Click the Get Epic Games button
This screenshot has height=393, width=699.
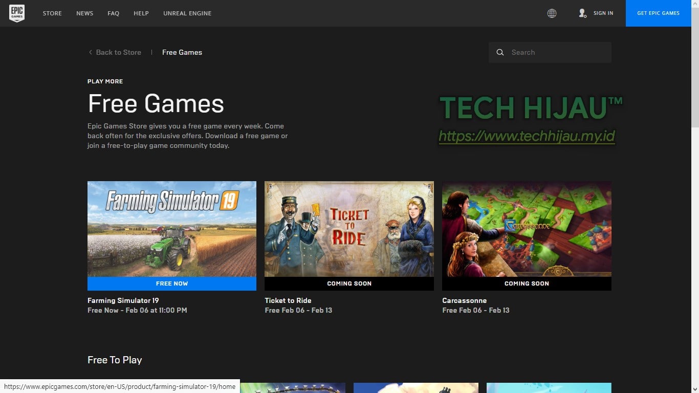tap(658, 13)
